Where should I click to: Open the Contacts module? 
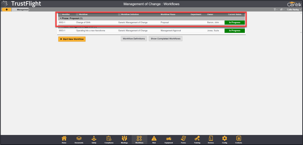(238, 139)
